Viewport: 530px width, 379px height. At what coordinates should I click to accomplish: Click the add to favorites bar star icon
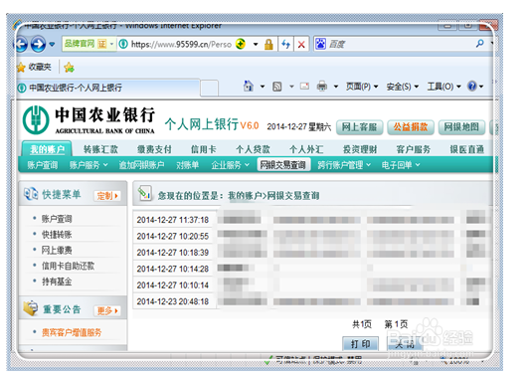pyautogui.click(x=69, y=68)
